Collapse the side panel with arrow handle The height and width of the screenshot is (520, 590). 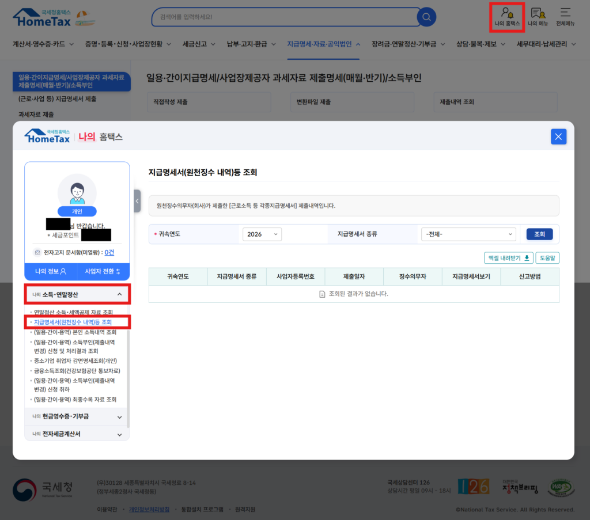(137, 201)
